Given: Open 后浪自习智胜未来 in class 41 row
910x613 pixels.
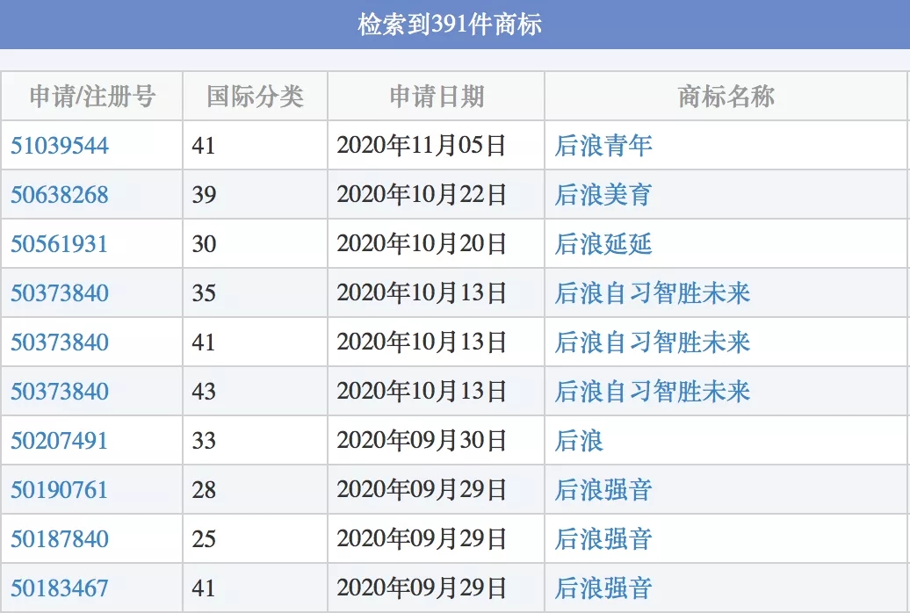Looking at the screenshot, I should 653,343.
